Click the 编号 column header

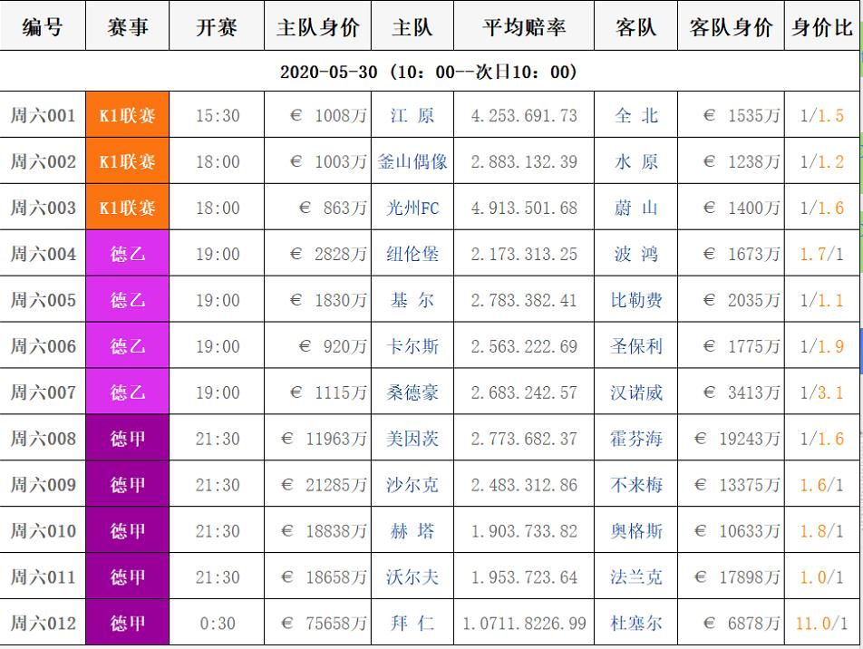click(x=43, y=27)
